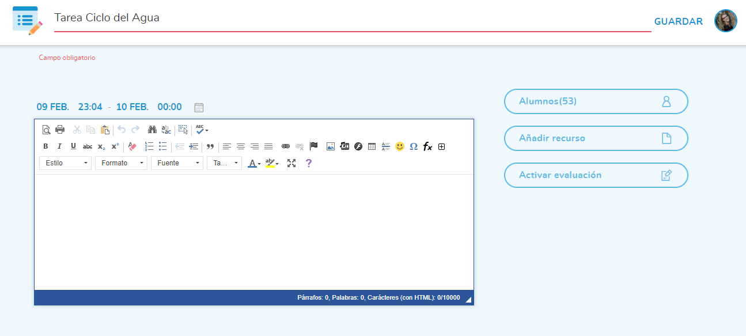Open the smiley emoticon picker
The height and width of the screenshot is (336, 746).
400,146
